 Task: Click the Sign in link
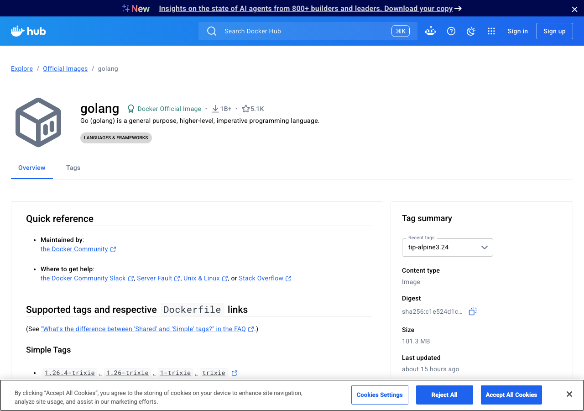click(x=517, y=31)
